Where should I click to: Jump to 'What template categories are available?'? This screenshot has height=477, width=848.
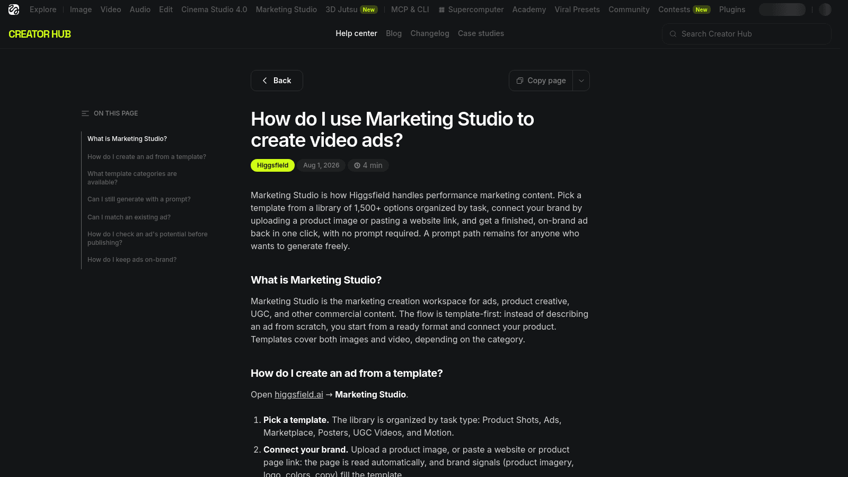coord(132,178)
